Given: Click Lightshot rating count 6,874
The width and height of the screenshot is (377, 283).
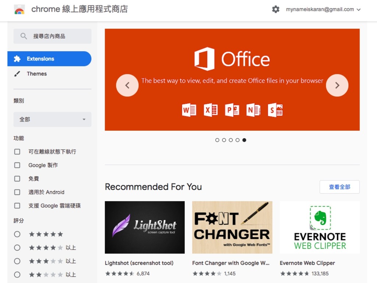Looking at the screenshot, I should coord(143,274).
